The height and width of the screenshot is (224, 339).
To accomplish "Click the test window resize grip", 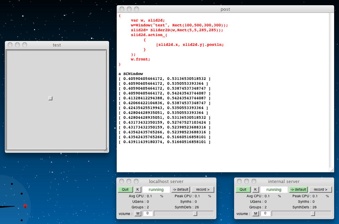I will [x=106, y=150].
